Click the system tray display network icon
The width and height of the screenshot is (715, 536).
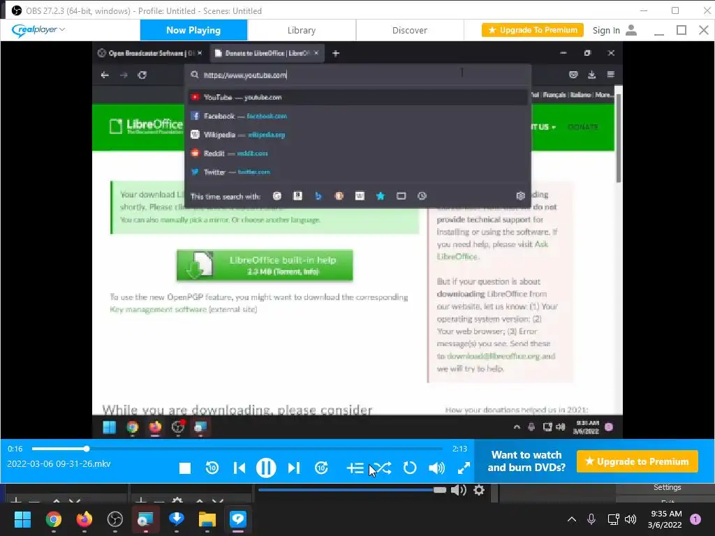pyautogui.click(x=613, y=519)
